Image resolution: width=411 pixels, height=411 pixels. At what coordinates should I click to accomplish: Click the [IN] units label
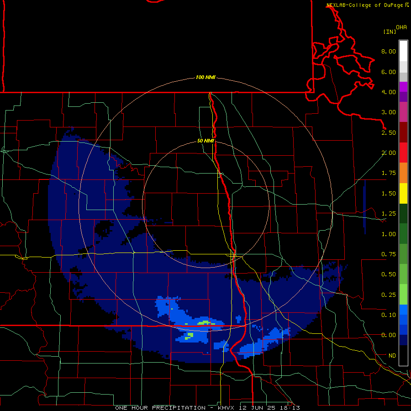click(x=390, y=32)
